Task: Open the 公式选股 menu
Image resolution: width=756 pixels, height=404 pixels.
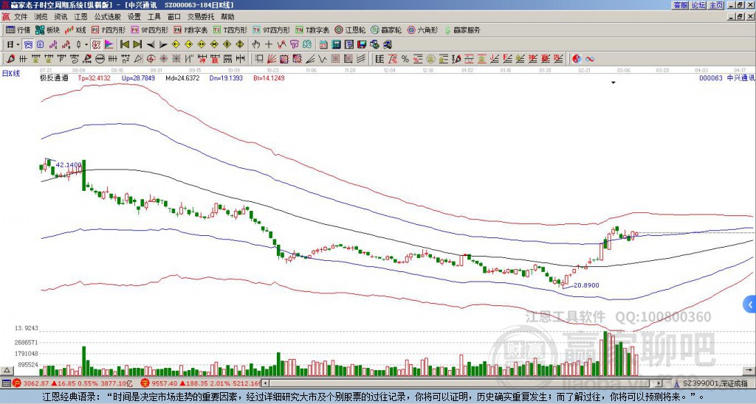Action: (x=108, y=17)
